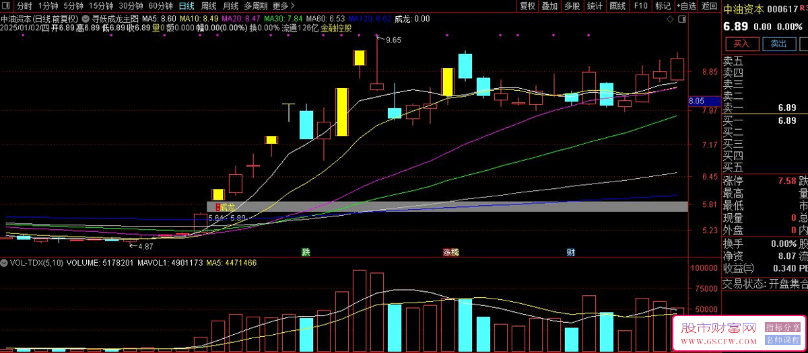The height and width of the screenshot is (353, 808).
Task: Click the 卖五 order book row
Action: 765,61
